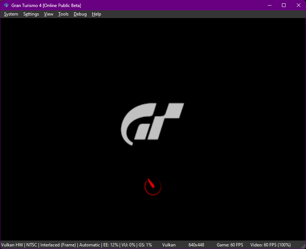
Task: Click the PCSX2 app icon in title bar
Action: tap(6, 5)
